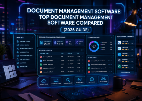Image resolution: width=142 pixels, height=101 pixels.
Task: Close the Recent Documents panel
Action: click(x=83, y=50)
